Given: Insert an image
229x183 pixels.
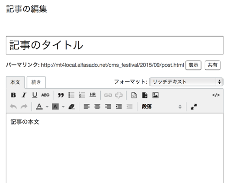Looking at the screenshot, I should (x=155, y=95).
